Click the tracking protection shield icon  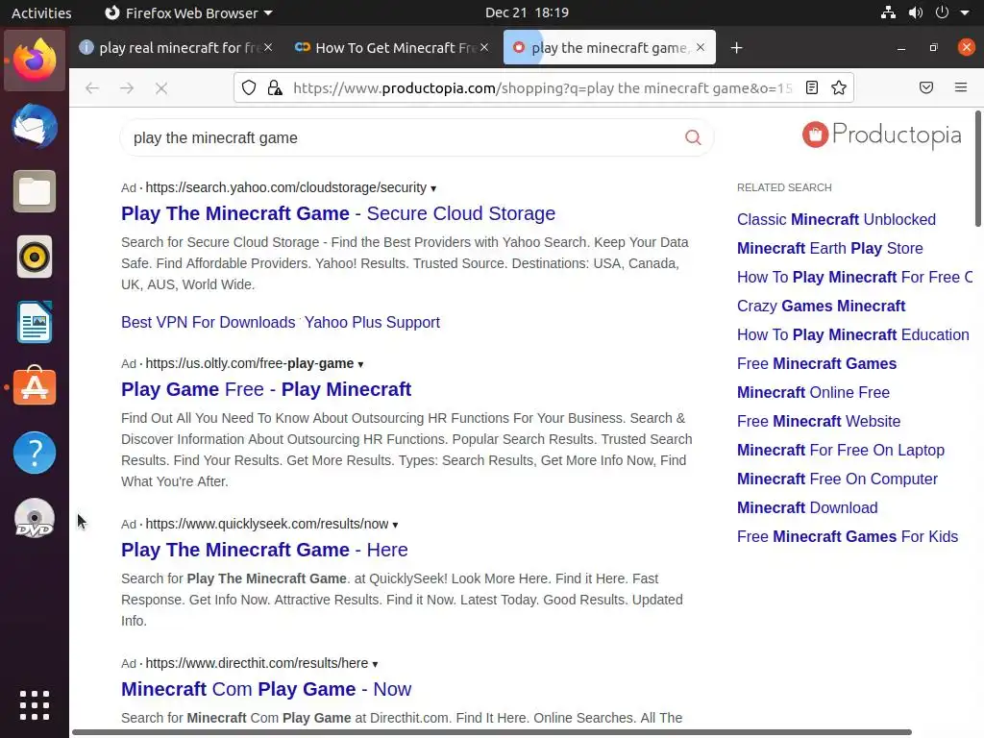pyautogui.click(x=249, y=87)
